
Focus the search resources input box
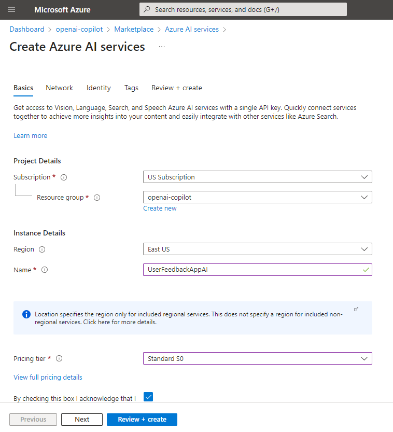point(243,9)
